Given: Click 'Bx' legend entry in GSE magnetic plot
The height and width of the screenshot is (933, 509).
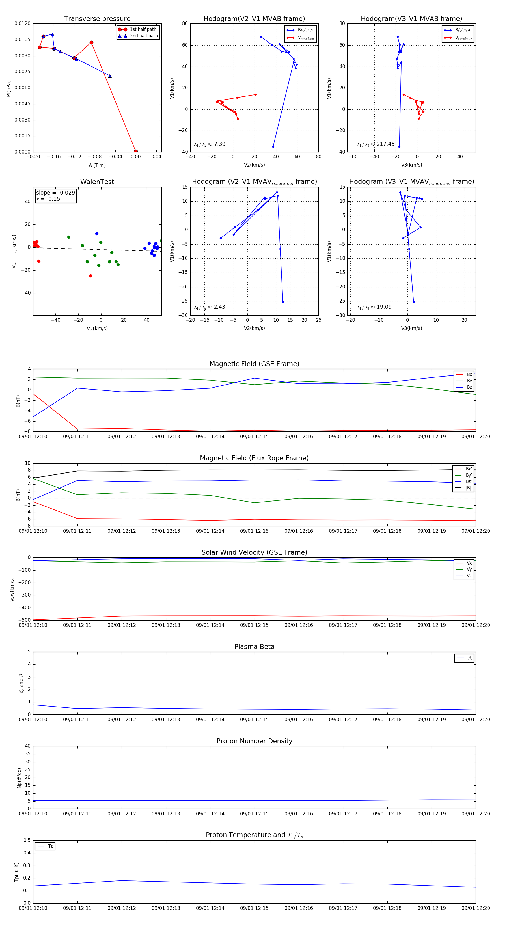Looking at the screenshot, I should click(x=464, y=375).
